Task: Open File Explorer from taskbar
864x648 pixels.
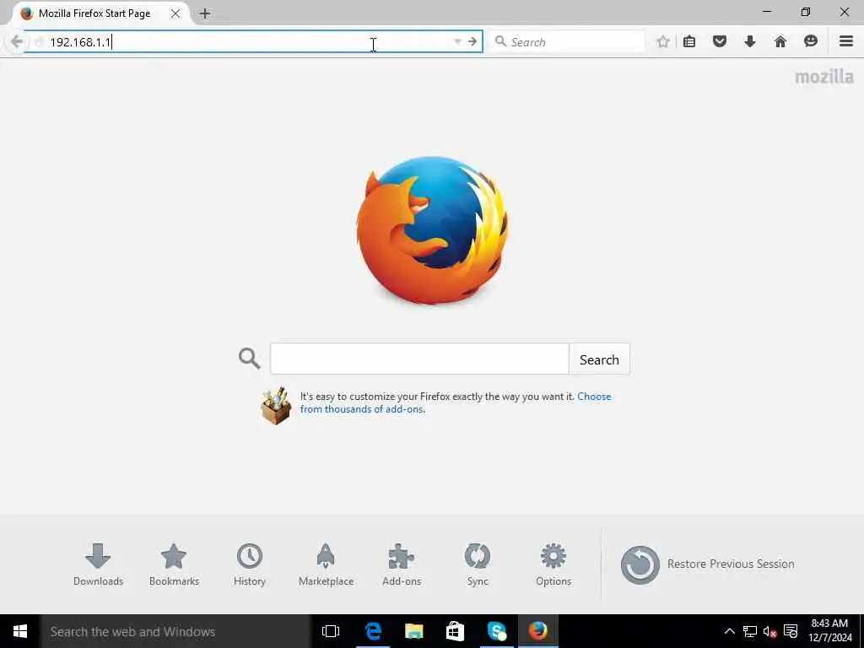Action: pyautogui.click(x=413, y=631)
